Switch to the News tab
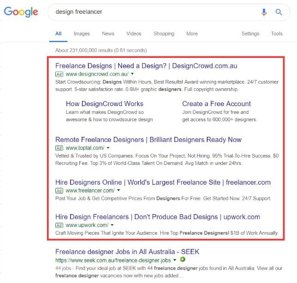 pos(108,34)
